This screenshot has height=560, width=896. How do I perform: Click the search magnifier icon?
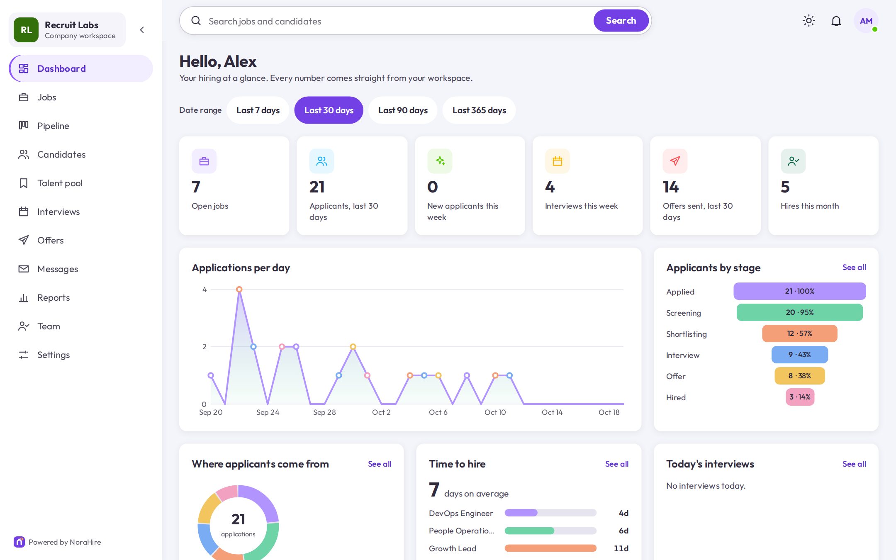(x=196, y=21)
